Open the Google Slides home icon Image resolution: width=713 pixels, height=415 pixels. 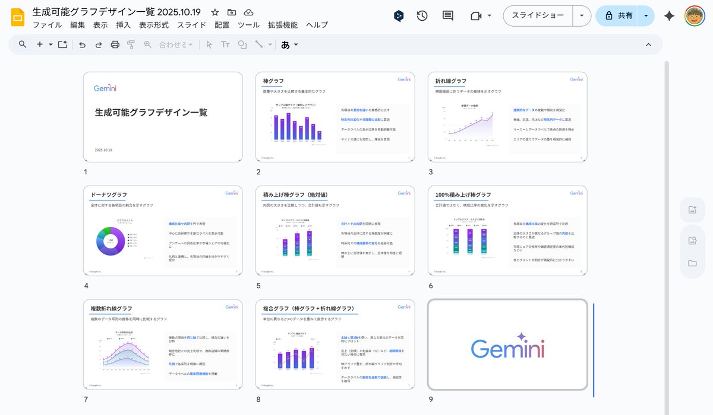(x=18, y=17)
